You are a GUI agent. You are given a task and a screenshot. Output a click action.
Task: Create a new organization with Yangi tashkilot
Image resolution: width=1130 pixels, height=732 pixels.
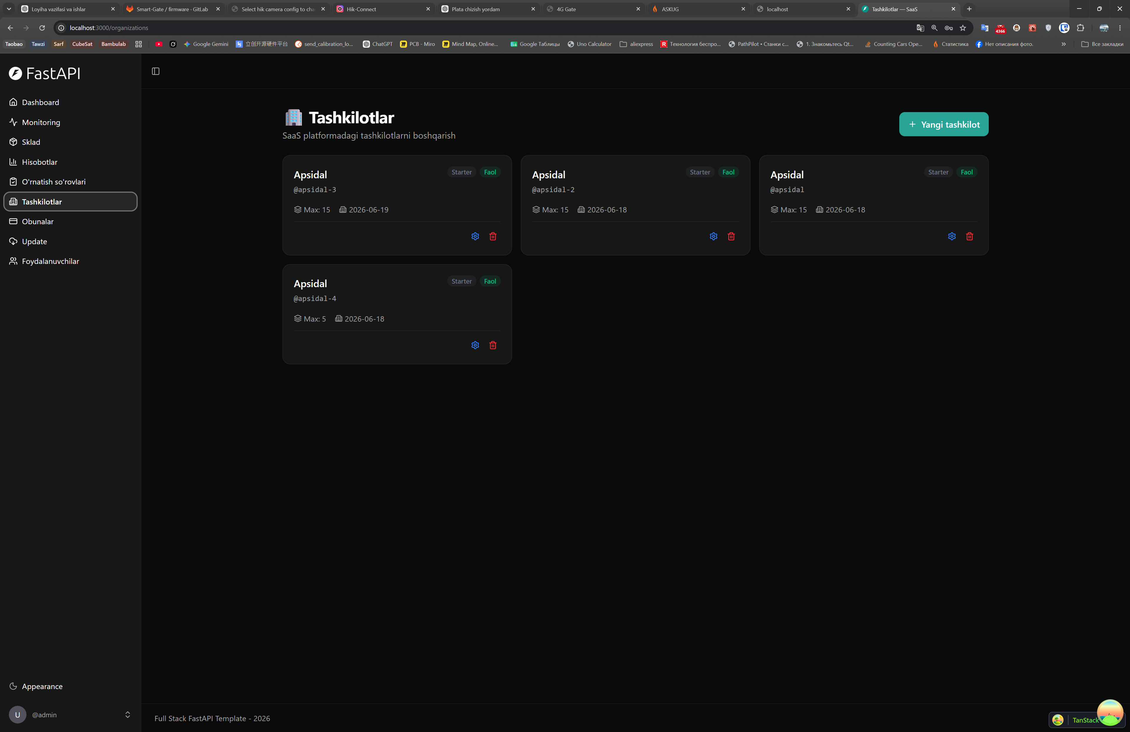coord(944,124)
